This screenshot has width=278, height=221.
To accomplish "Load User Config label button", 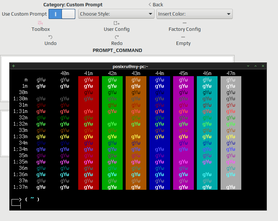I will [x=117, y=29].
